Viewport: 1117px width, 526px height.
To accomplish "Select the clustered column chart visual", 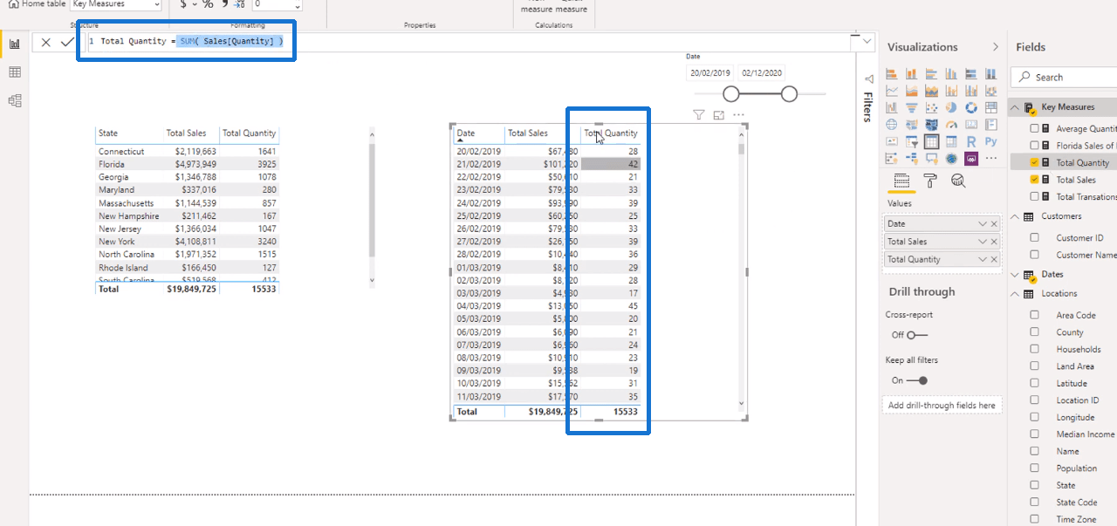I will (951, 74).
